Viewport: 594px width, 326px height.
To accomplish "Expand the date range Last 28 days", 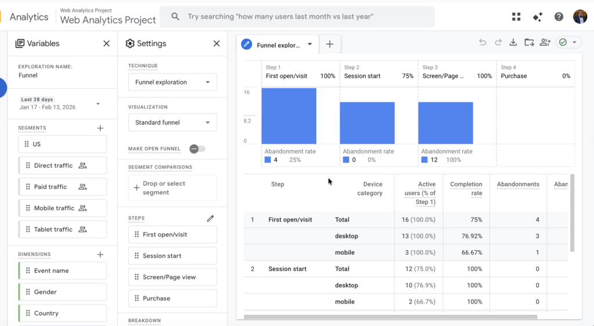I will [x=98, y=104].
